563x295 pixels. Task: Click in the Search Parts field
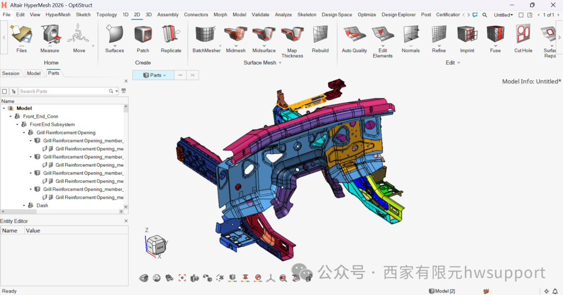click(64, 92)
